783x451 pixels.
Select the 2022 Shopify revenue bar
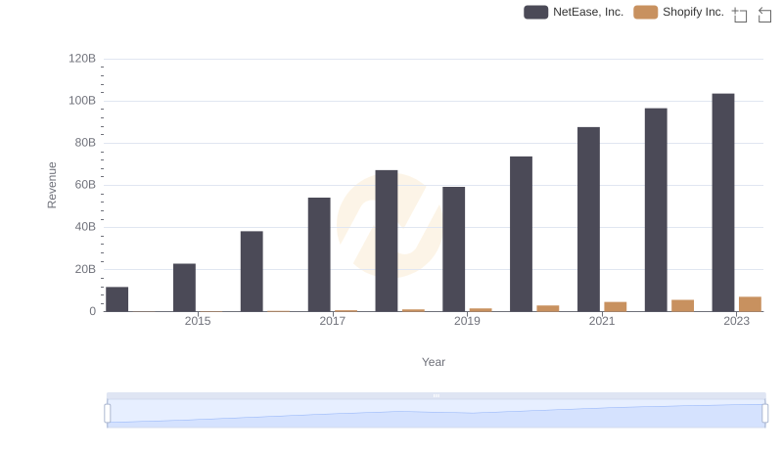tap(682, 306)
